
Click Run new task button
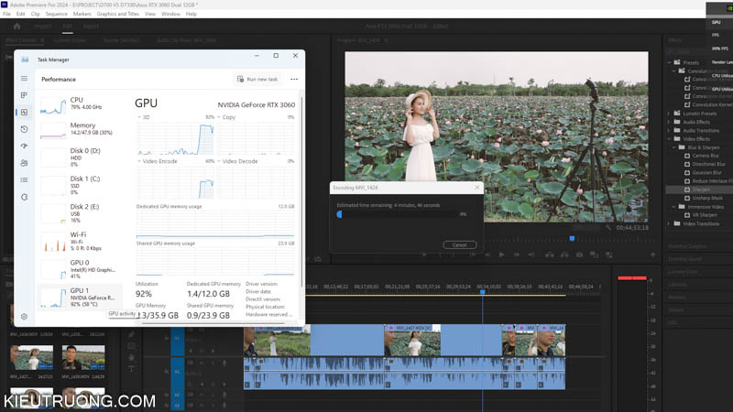[257, 80]
